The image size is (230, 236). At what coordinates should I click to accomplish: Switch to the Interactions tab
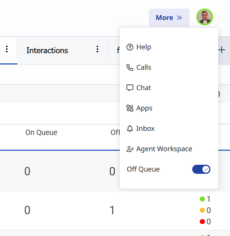(x=47, y=51)
